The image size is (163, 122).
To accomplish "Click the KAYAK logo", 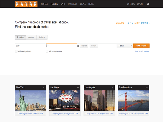I will point(26,4).
